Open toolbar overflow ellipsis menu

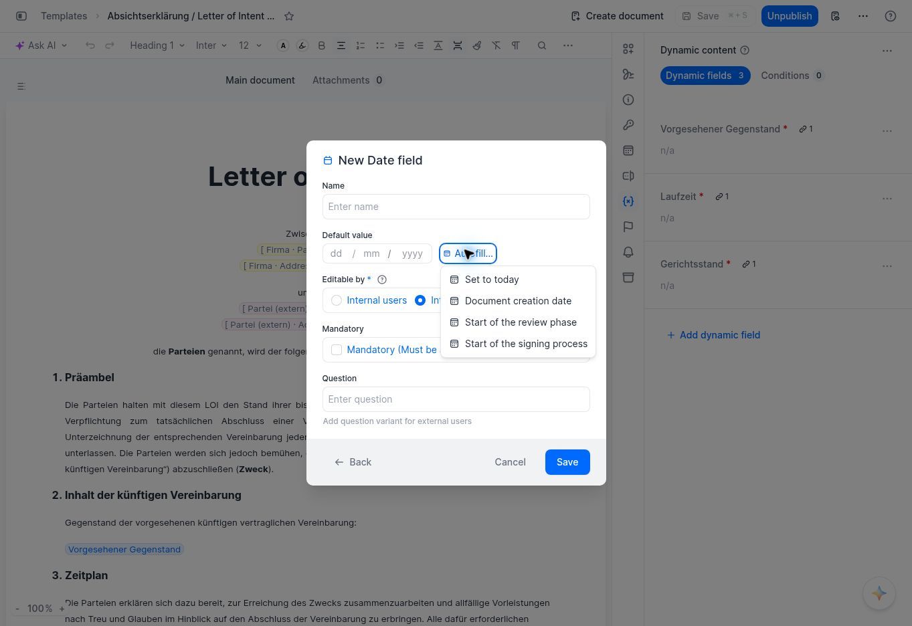568,45
